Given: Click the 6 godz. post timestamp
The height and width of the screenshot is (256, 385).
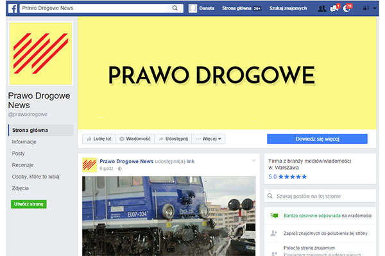Looking at the screenshot, I should pos(107,168).
